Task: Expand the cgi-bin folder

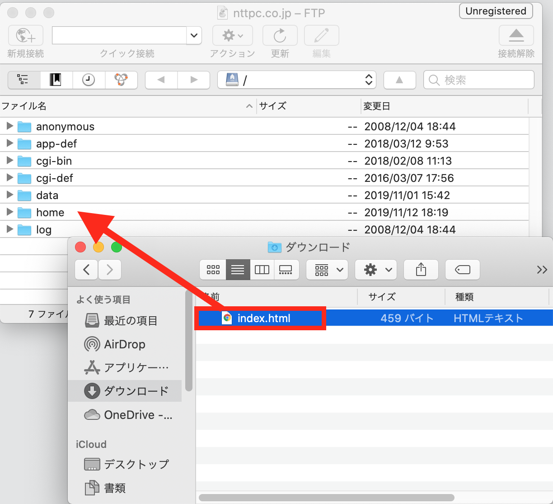Action: pos(9,161)
